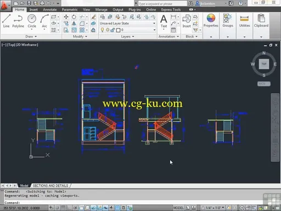Screen dimensions: 281x211
Task: Switch to the Parametric ribbon tab
Action: (x=70, y=9)
